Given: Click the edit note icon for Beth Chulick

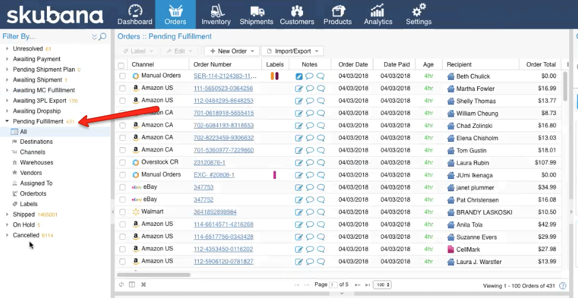Looking at the screenshot, I should (299, 76).
